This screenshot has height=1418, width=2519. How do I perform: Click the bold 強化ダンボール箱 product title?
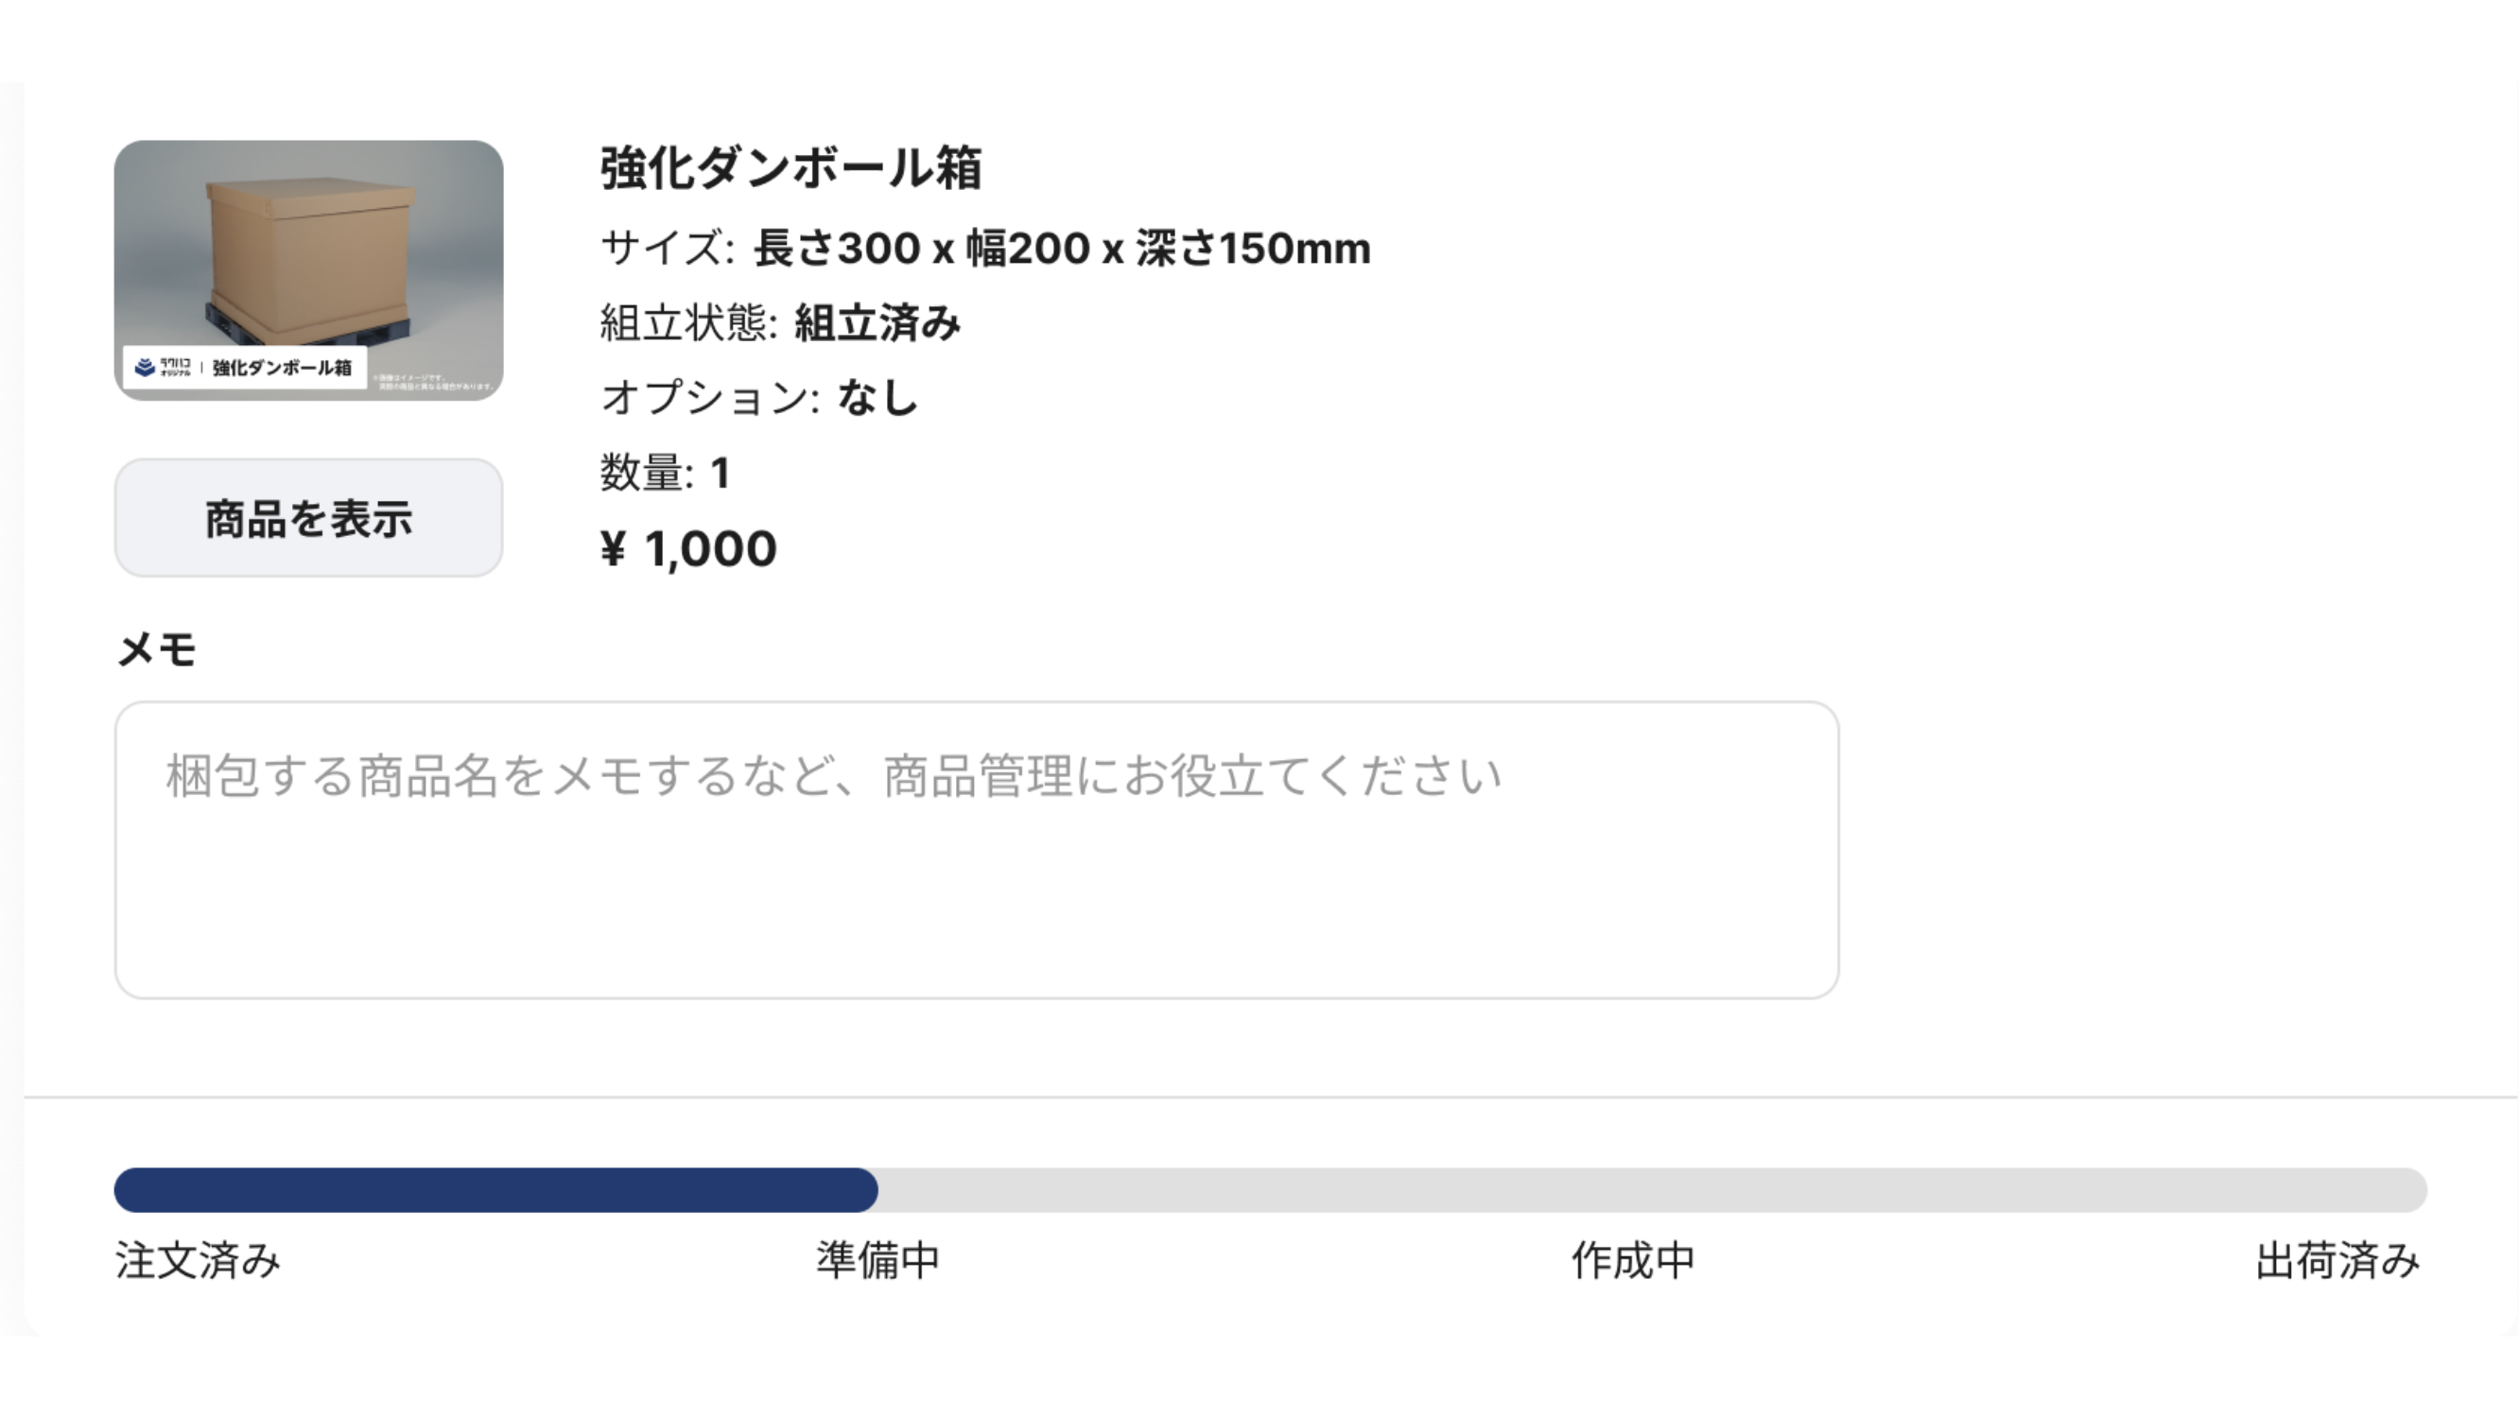tap(790, 167)
